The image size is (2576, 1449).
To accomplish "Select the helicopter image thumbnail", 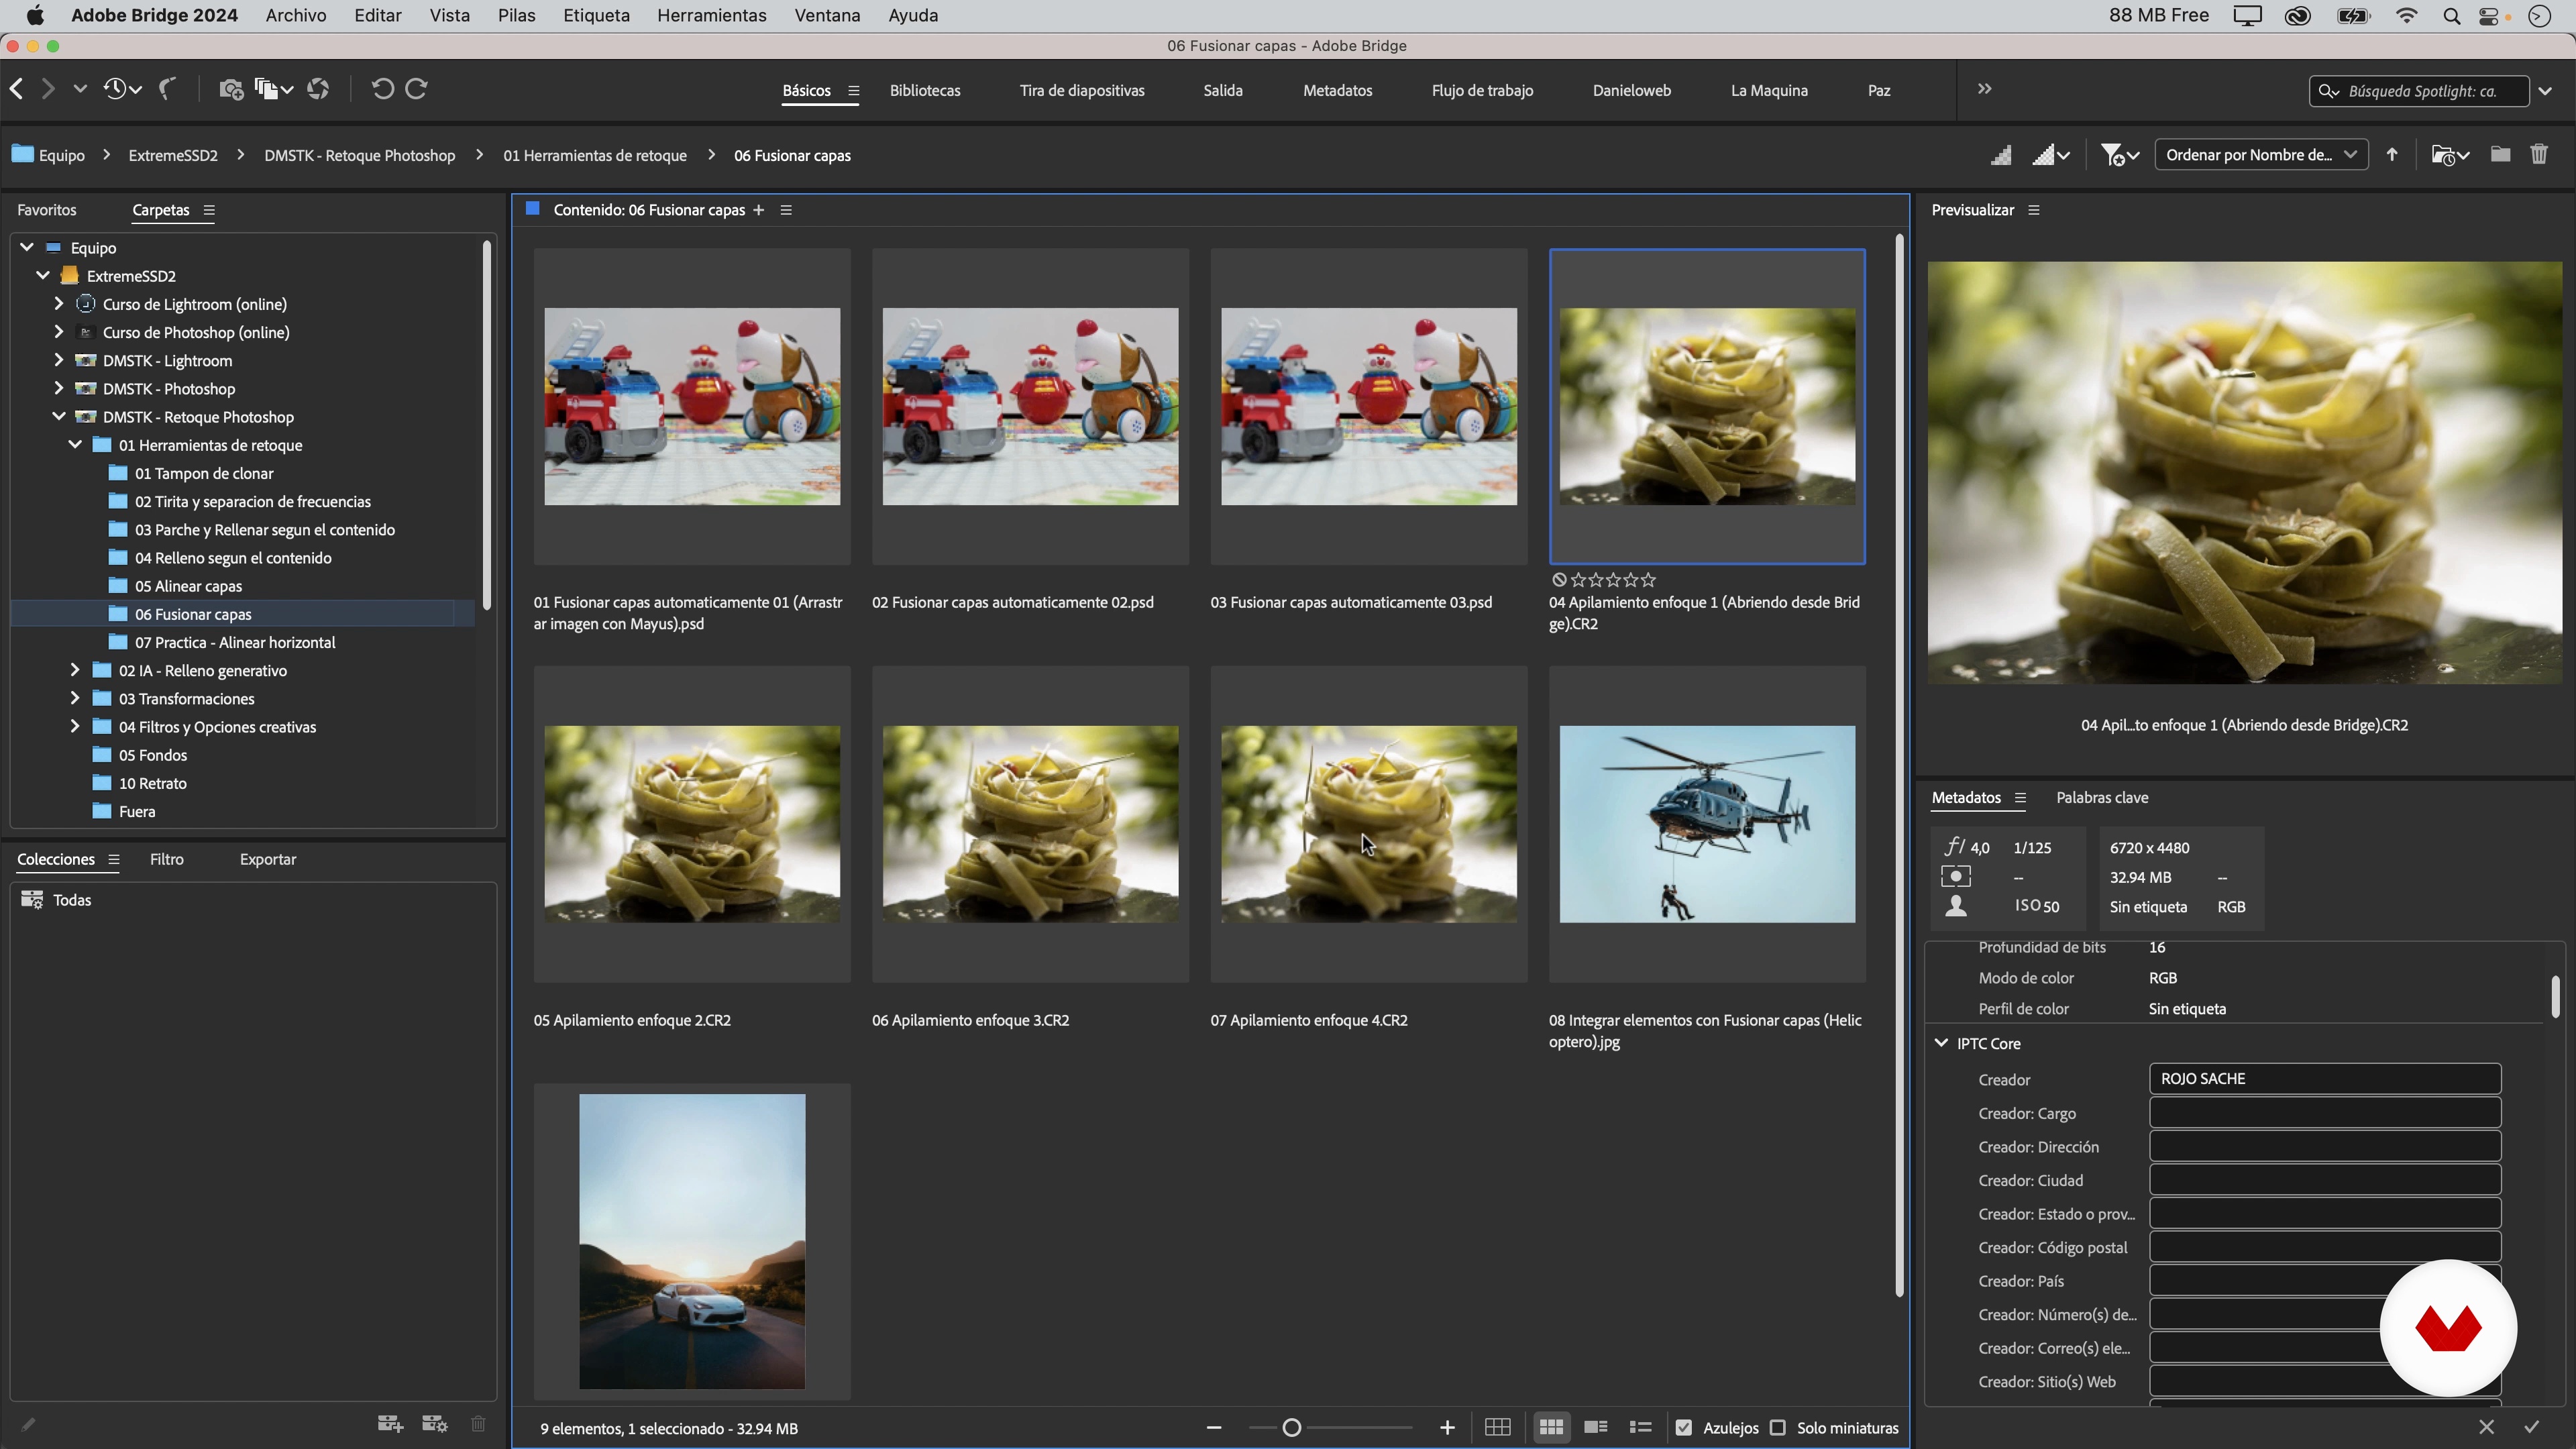I will tap(1707, 824).
